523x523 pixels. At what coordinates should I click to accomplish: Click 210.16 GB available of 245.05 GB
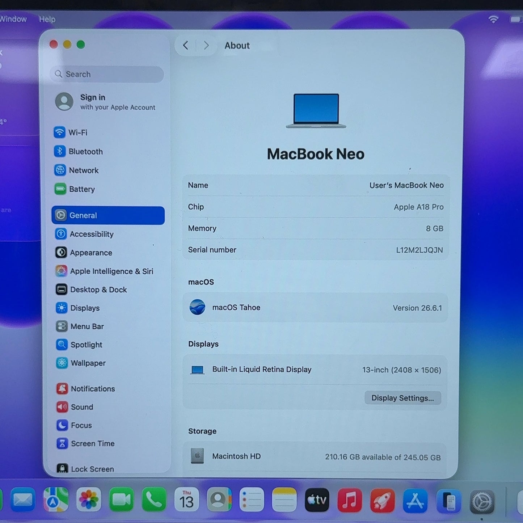pyautogui.click(x=383, y=457)
